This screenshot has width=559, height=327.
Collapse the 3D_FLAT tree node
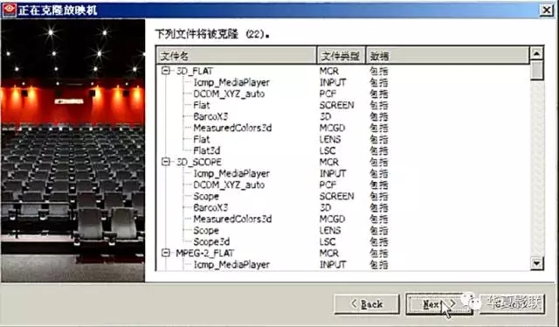point(165,71)
